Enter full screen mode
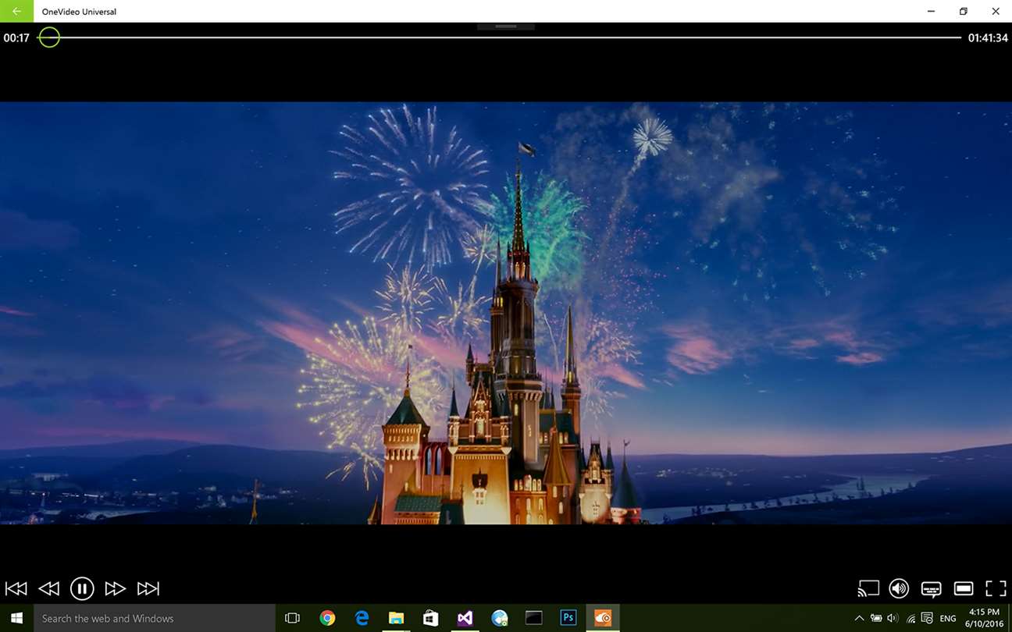Screen dimensions: 1012x632 click(x=996, y=588)
